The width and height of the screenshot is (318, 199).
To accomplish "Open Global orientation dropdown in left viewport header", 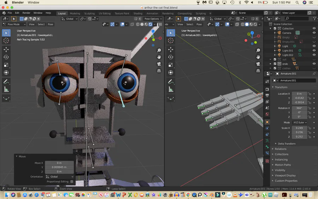I will [70, 19].
